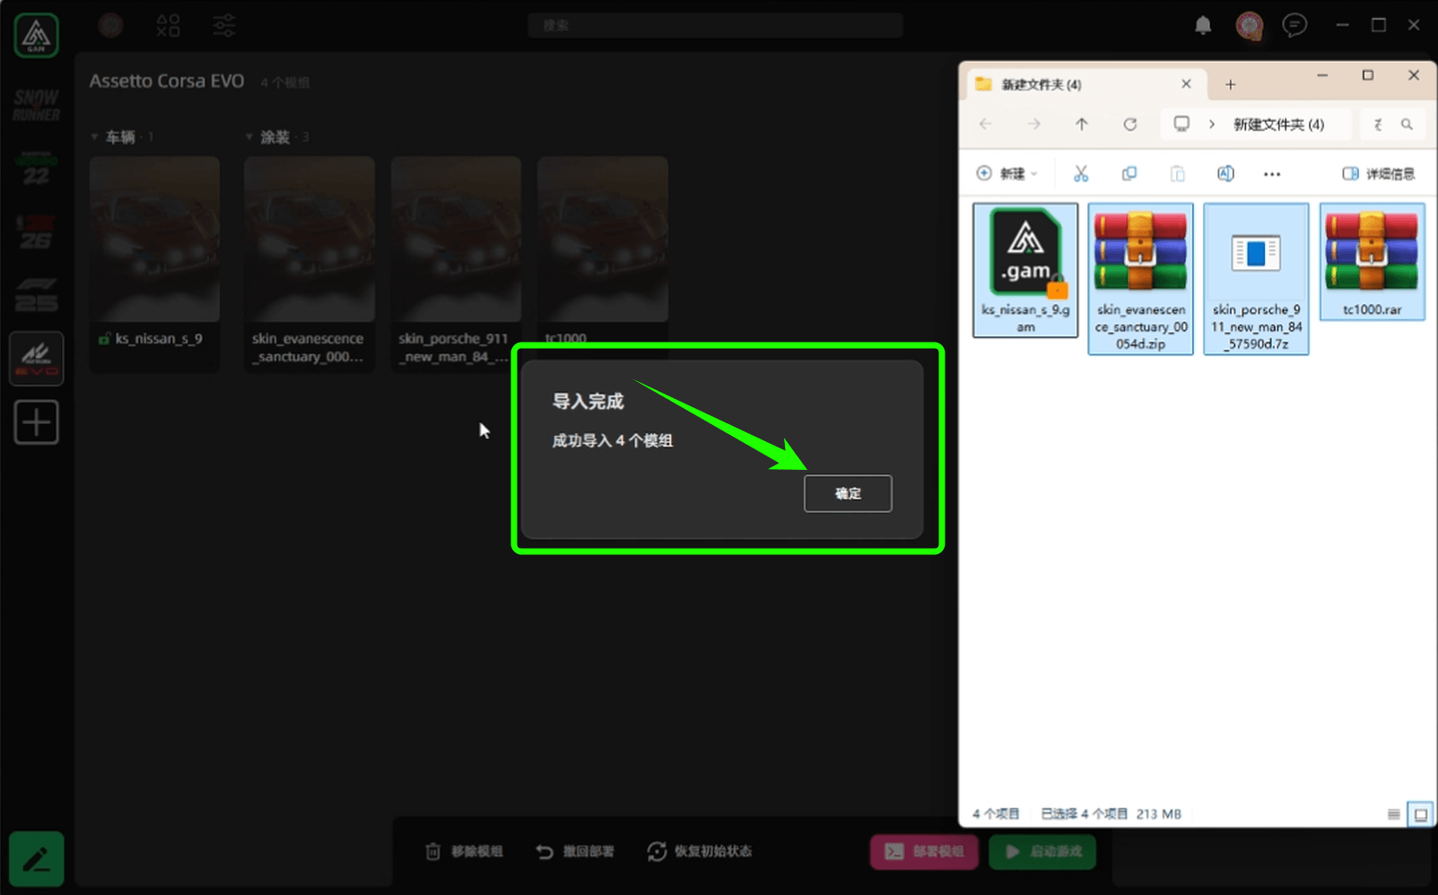Switch Explorer to large icons view
This screenshot has height=895, width=1438.
coord(1420,814)
